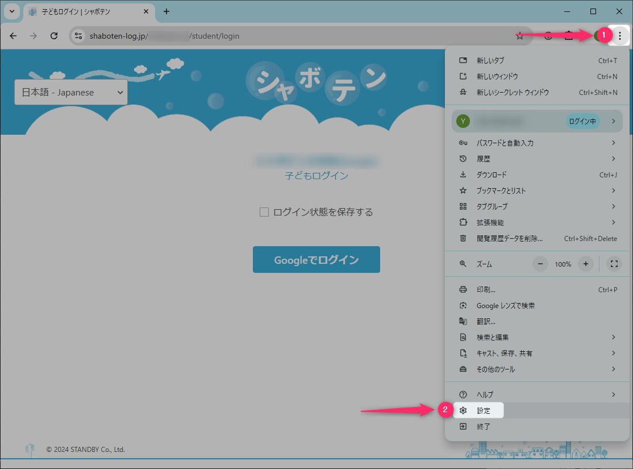Screen dimensions: 633x469
Task: Click the Googleでログイン button
Action: [316, 260]
